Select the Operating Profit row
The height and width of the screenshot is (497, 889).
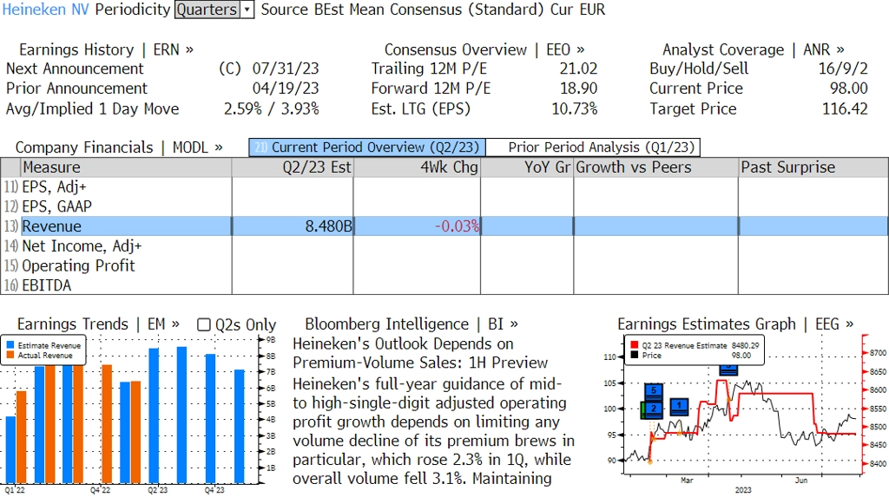(444, 265)
